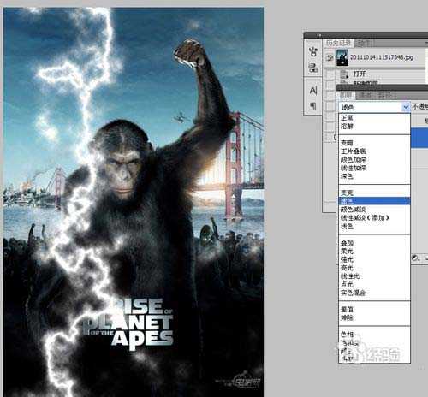Screen dimensions: 428x397
Task: Switch to the 历史记录 tab
Action: tap(338, 43)
